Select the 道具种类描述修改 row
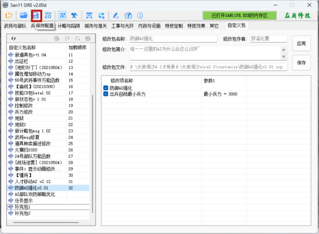 pyautogui.click(x=48, y=144)
